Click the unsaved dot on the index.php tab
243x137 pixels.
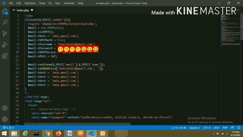[x=32, y=10]
